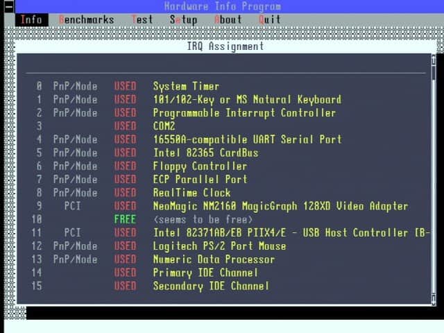Select Programmable Interrupt Controller entry
444x333 pixels.
point(244,113)
